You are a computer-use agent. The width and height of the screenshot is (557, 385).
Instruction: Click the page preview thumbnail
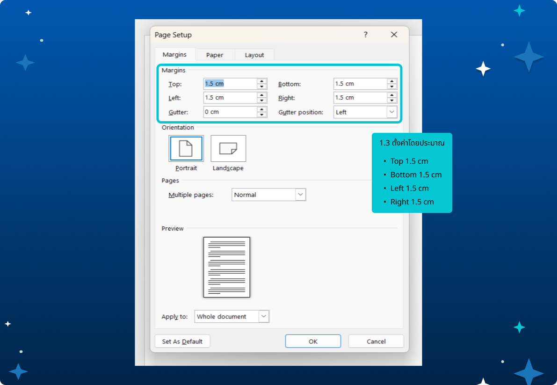(x=226, y=267)
